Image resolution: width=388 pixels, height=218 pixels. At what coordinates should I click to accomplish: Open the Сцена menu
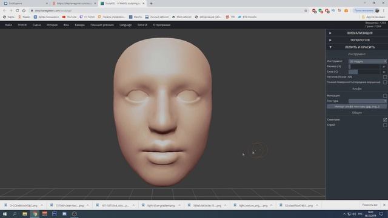click(x=36, y=25)
